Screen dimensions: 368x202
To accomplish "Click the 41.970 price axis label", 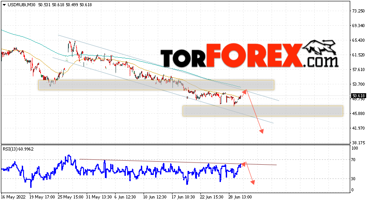I will pyautogui.click(x=358, y=128).
